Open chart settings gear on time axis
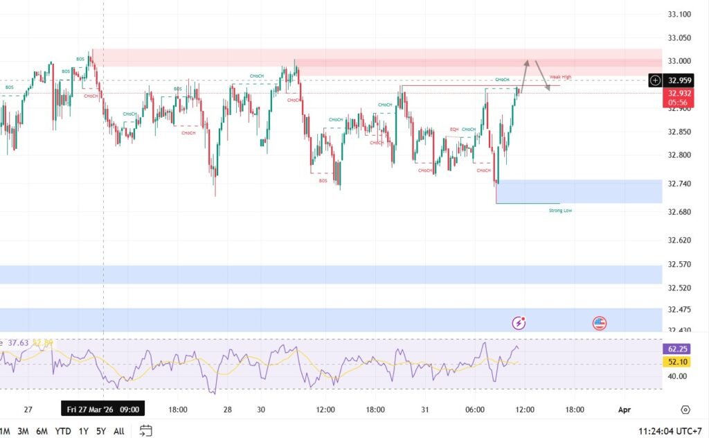This screenshot has height=438, width=709. (x=685, y=410)
